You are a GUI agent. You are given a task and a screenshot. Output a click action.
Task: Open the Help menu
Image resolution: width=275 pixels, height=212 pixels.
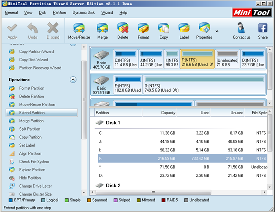click(x=123, y=13)
